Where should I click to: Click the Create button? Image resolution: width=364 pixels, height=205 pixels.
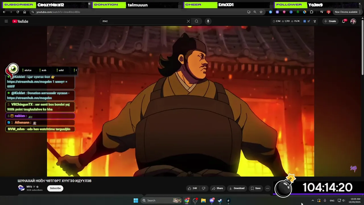click(x=330, y=21)
